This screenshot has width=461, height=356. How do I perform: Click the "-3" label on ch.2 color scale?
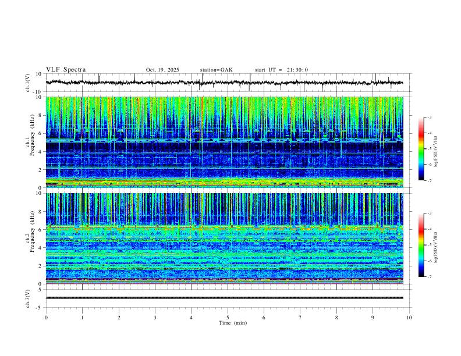430,213
